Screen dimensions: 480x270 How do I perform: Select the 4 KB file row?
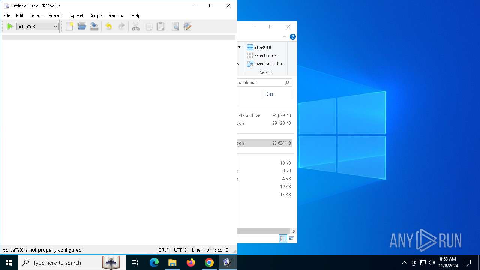pyautogui.click(x=265, y=179)
